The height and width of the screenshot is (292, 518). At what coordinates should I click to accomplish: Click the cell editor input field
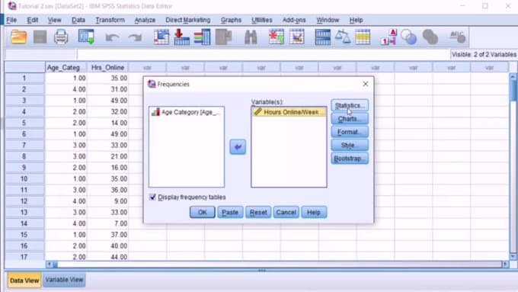(264, 54)
